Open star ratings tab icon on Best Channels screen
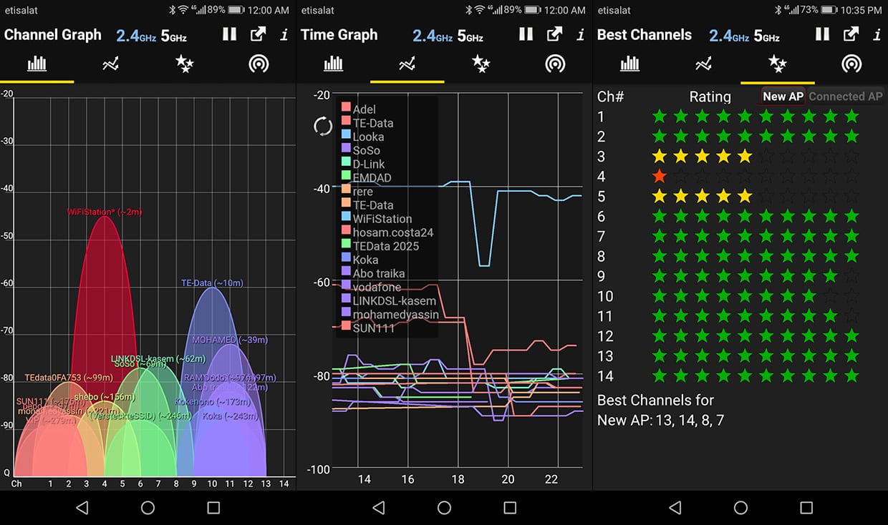Image resolution: width=888 pixels, height=525 pixels. click(778, 64)
